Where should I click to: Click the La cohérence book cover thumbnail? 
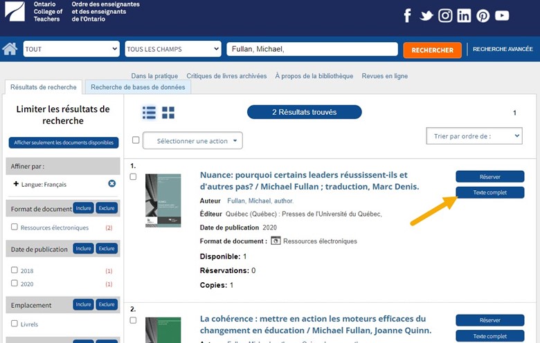click(163, 330)
